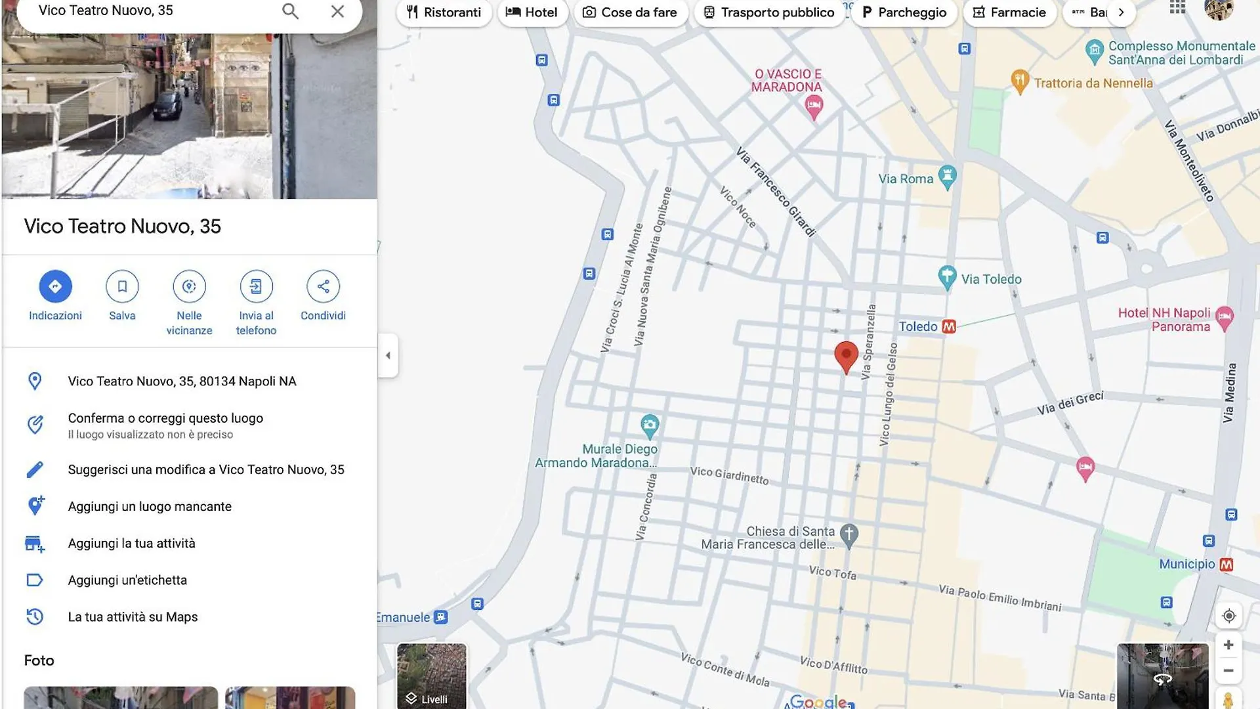
Task: Click Via Roma shopping pin
Action: tap(947, 177)
